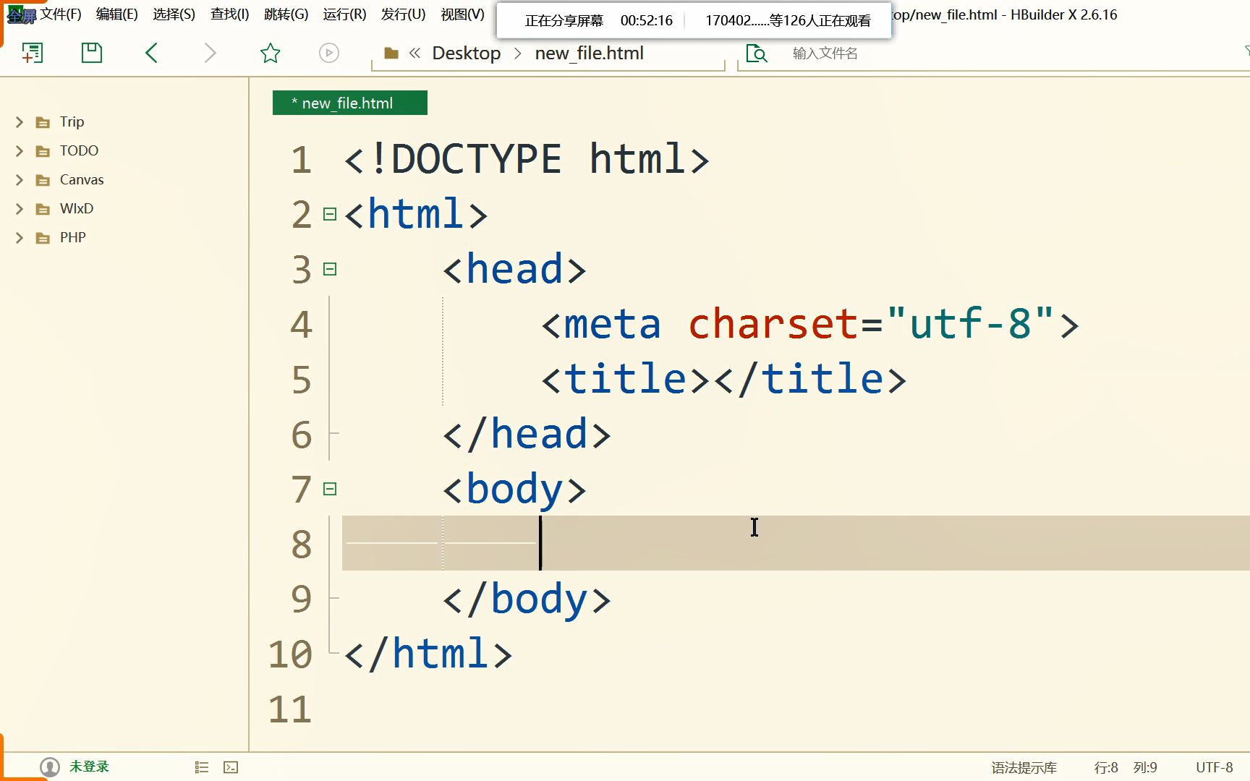Click the new file toolbar icon
The width and height of the screenshot is (1250, 781).
[33, 53]
